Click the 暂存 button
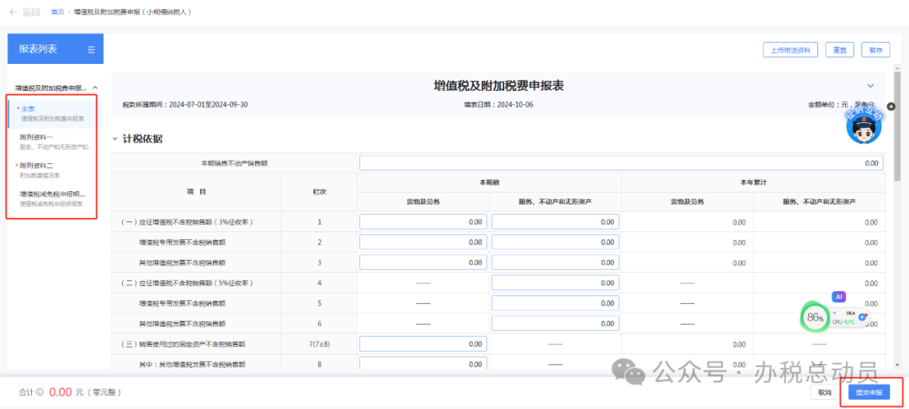Image resolution: width=909 pixels, height=409 pixels. tap(875, 50)
